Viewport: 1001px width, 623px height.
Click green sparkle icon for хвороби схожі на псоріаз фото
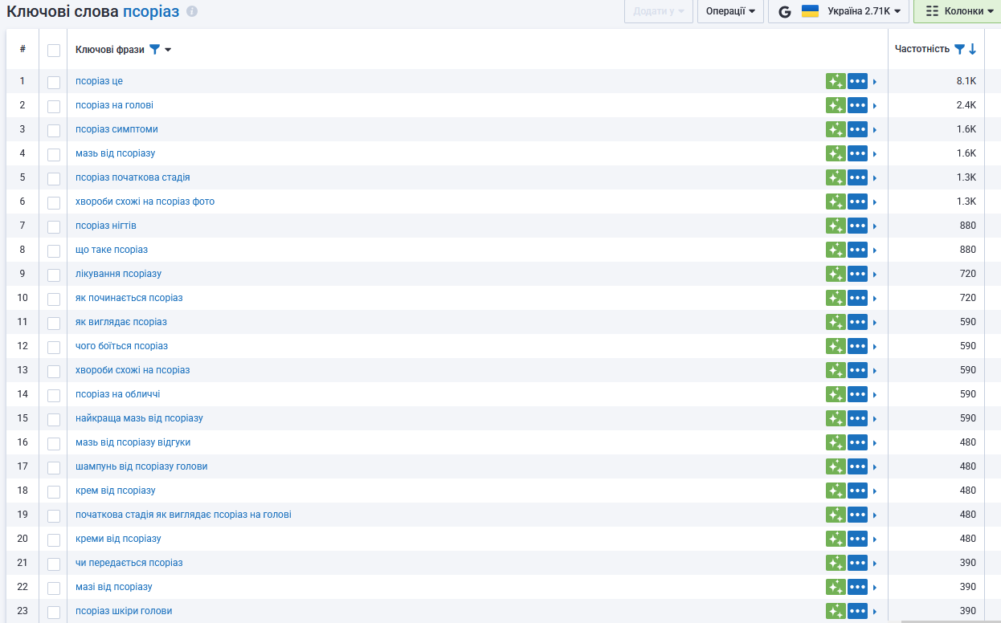(x=836, y=202)
